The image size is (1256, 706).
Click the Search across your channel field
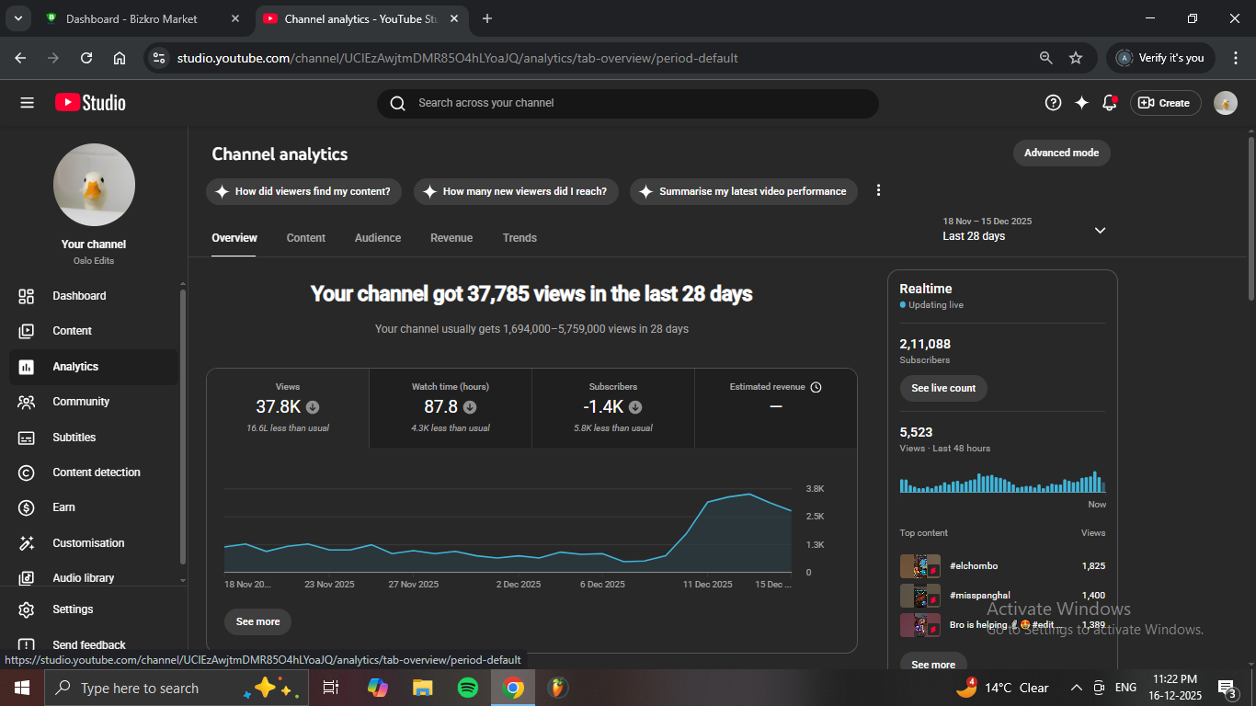(x=627, y=103)
